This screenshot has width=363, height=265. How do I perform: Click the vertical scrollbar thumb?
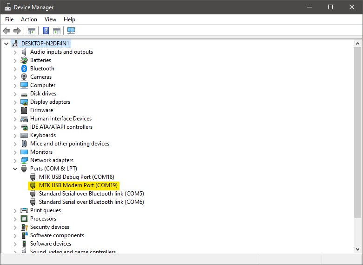pos(357,132)
